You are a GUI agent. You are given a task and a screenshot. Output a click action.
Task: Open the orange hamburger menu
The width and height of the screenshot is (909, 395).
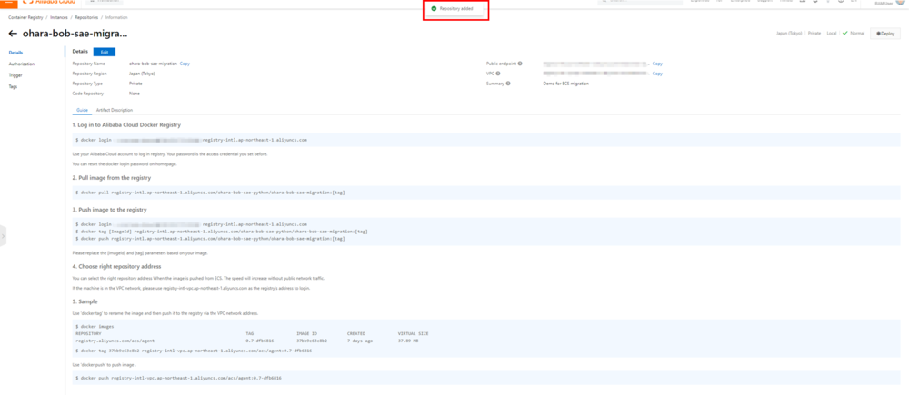coord(8,3)
